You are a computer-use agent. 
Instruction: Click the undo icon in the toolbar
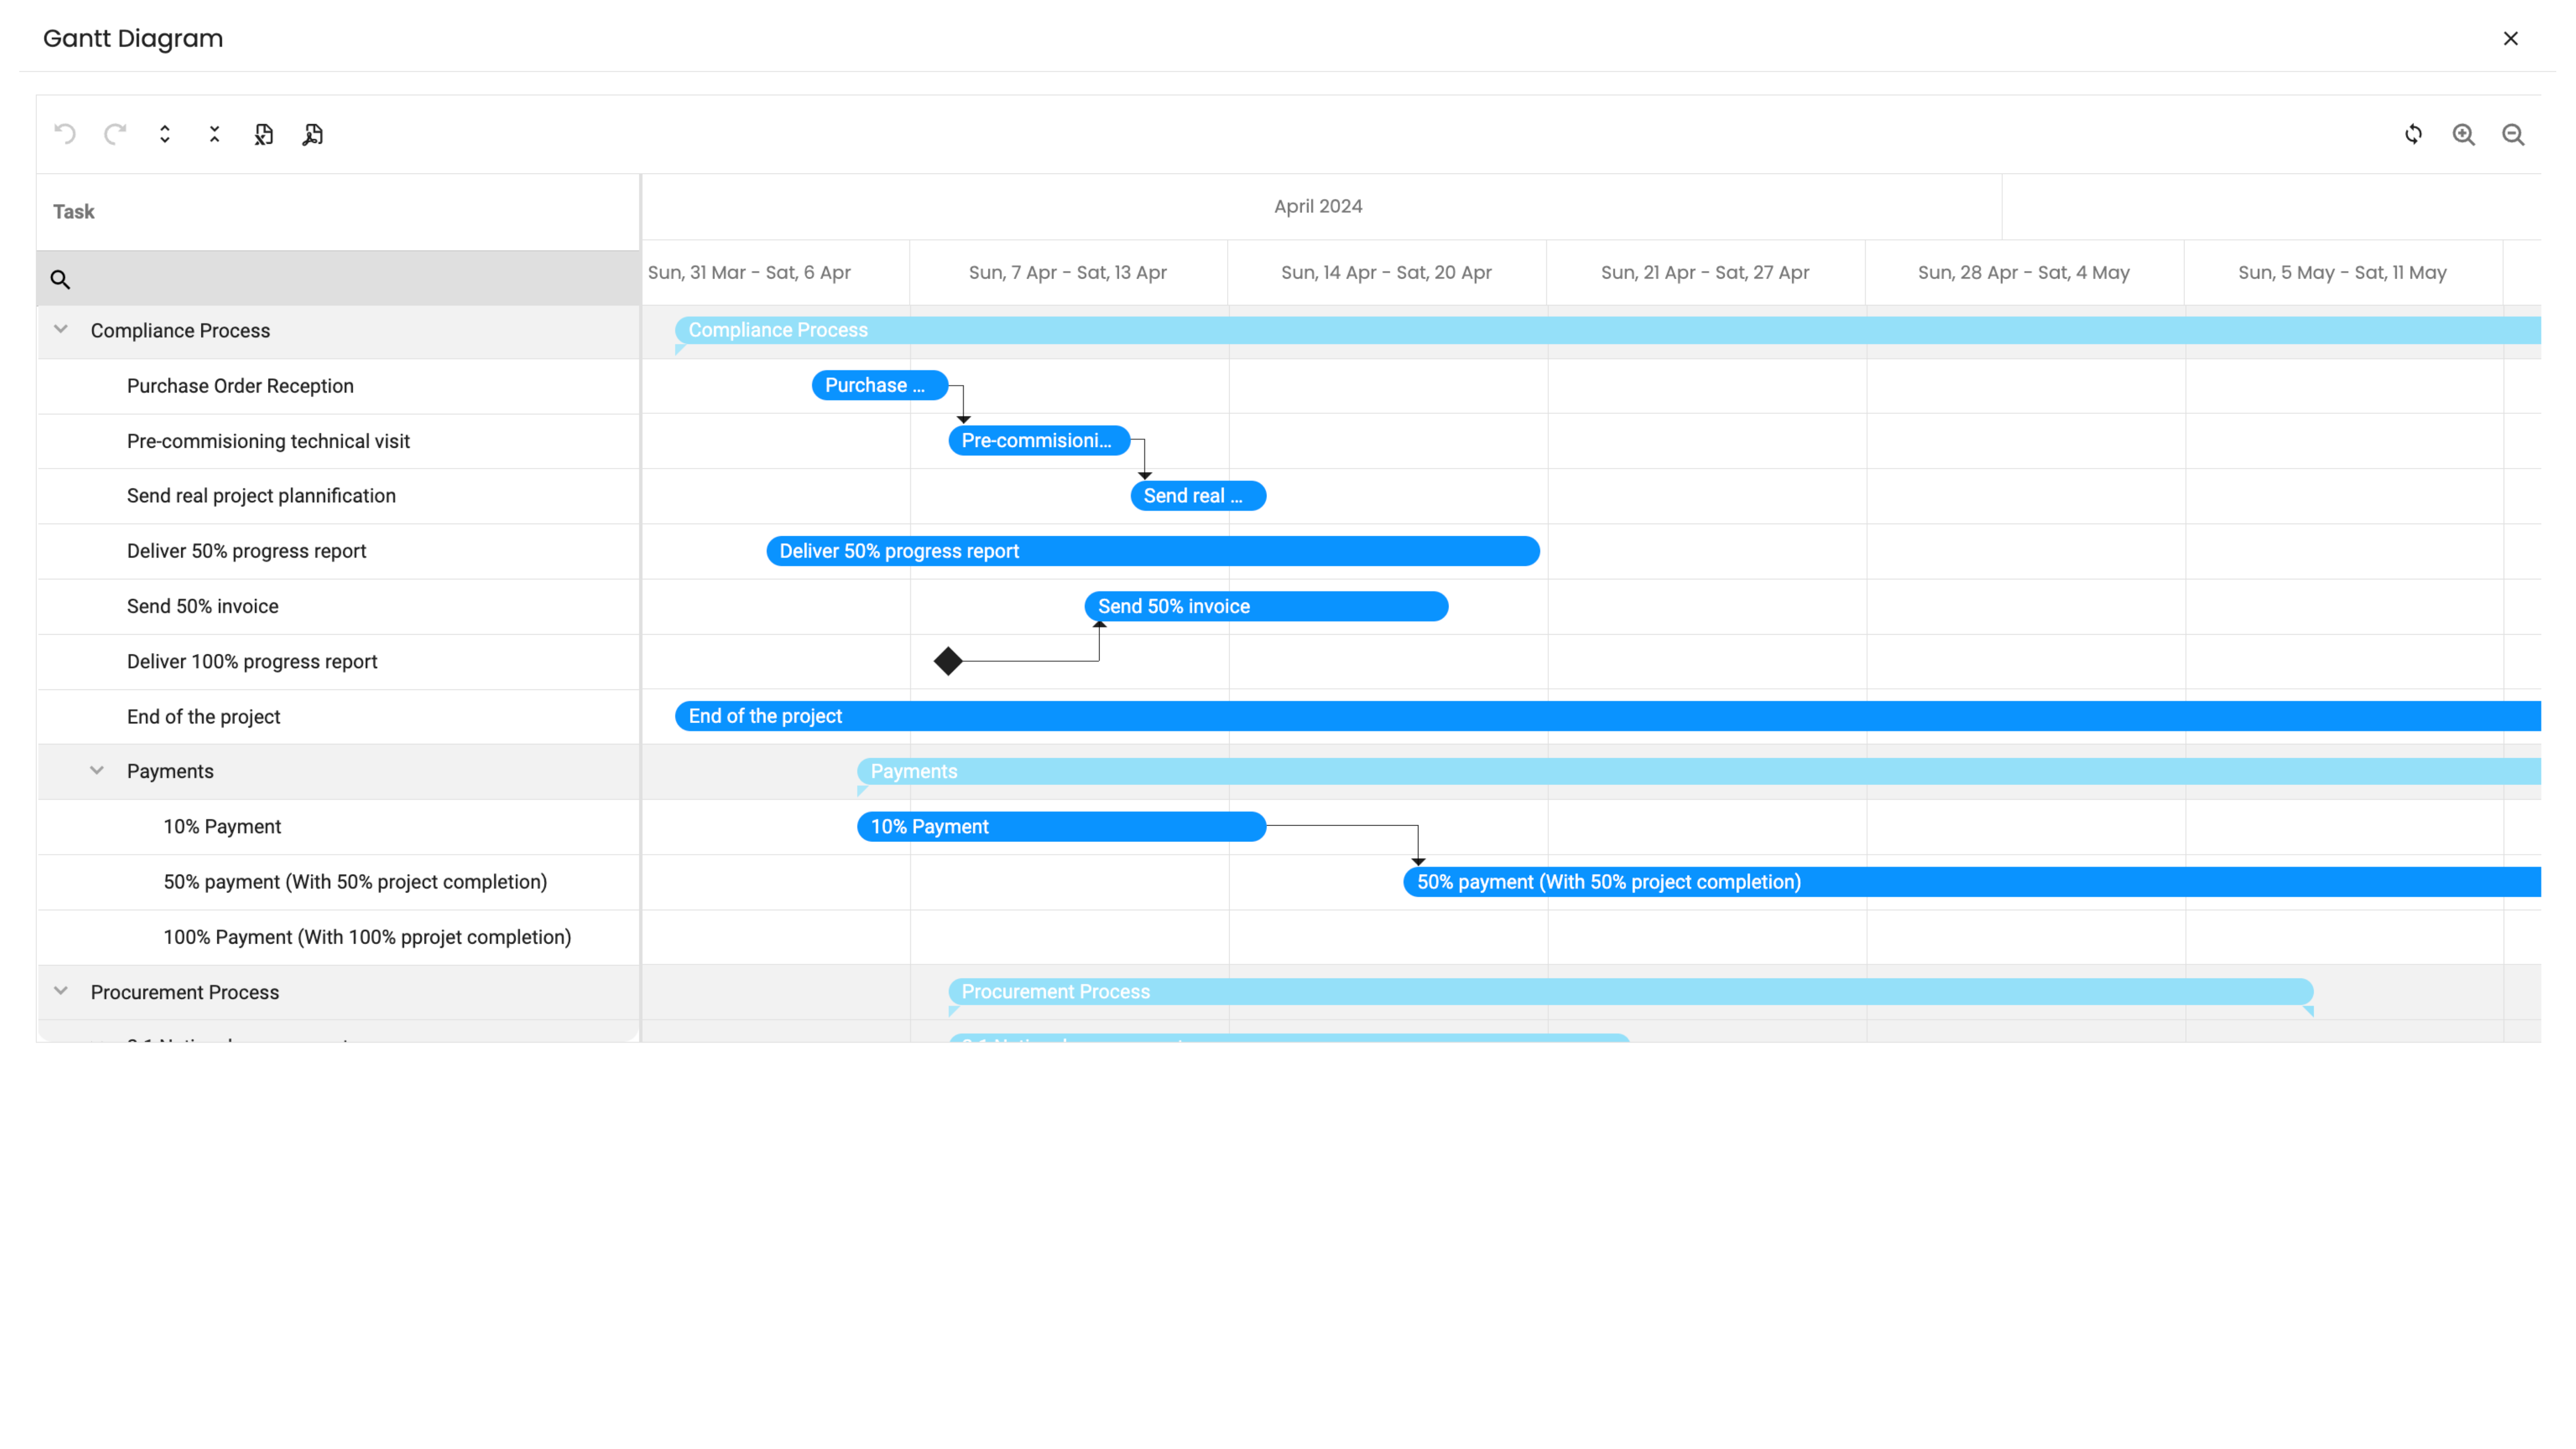pyautogui.click(x=65, y=134)
